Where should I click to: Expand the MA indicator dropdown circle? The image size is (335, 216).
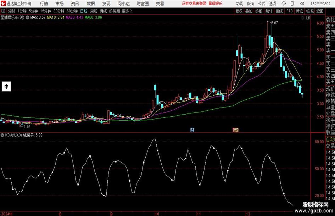pyautogui.click(x=27, y=17)
